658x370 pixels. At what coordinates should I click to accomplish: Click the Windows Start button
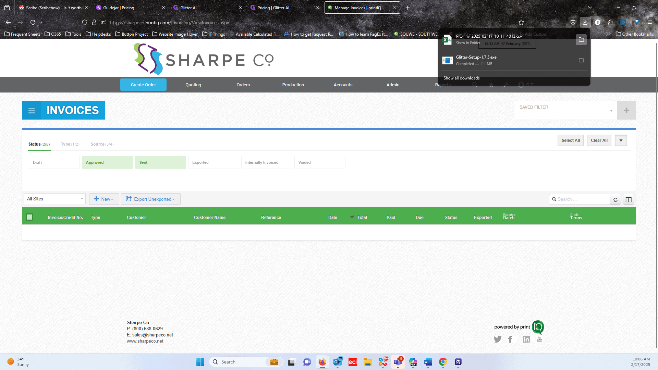click(x=200, y=362)
